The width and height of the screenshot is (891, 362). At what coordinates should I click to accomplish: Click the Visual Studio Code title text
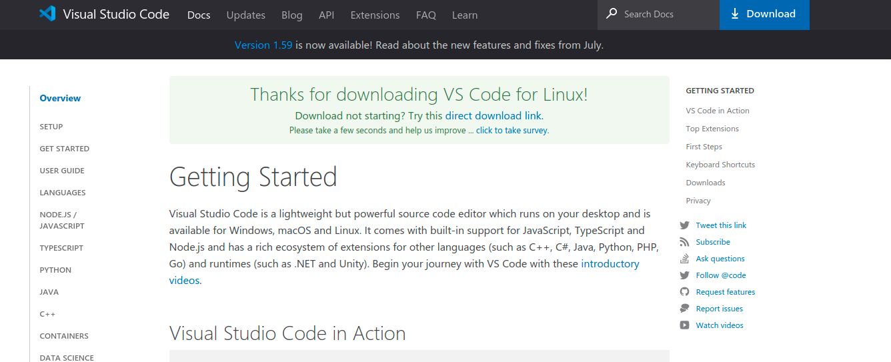pyautogui.click(x=116, y=14)
